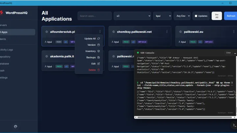The height and width of the screenshot is (133, 237).
Task: Open the palikowski.eu application card
Action: [x=206, y=36]
